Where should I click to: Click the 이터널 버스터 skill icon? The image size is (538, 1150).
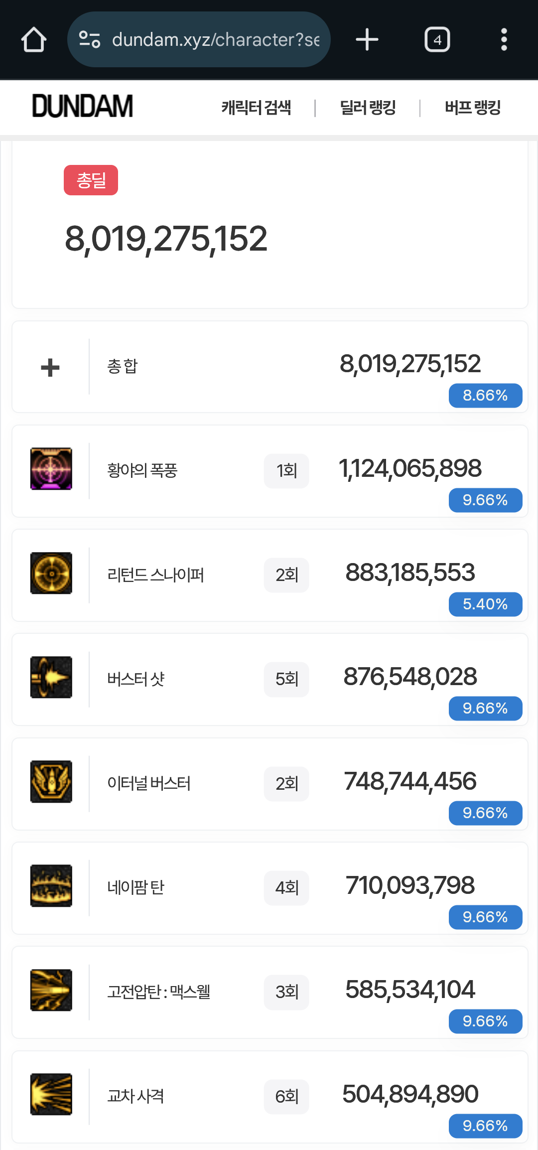click(x=51, y=782)
